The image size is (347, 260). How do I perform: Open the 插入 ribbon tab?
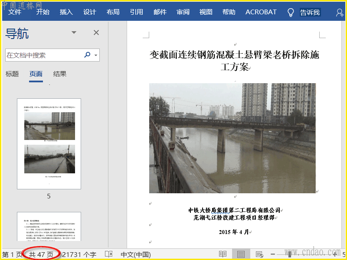66,12
